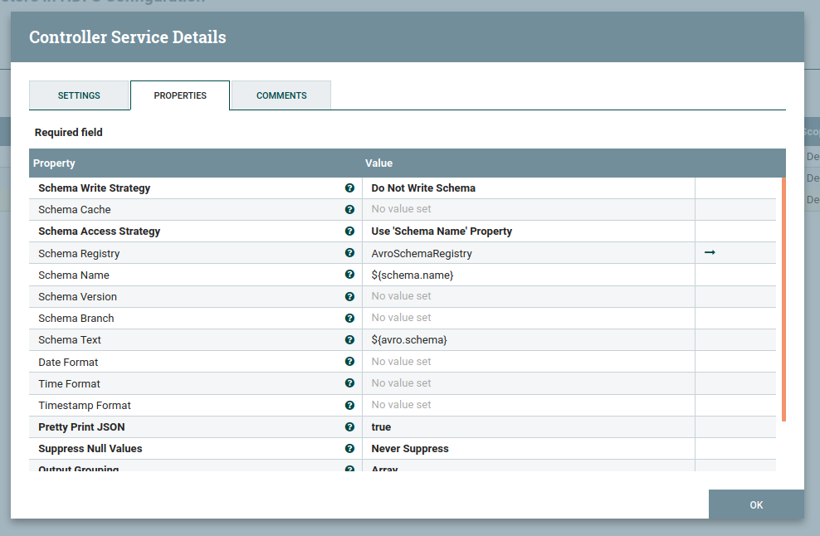Click help icon next to Schema Registry

pyautogui.click(x=349, y=253)
